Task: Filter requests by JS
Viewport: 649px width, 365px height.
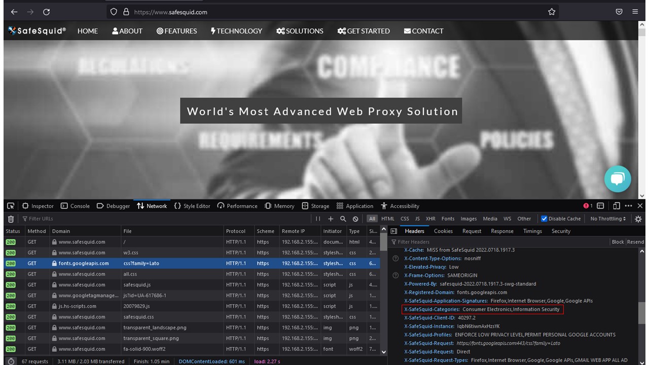Action: (x=417, y=219)
